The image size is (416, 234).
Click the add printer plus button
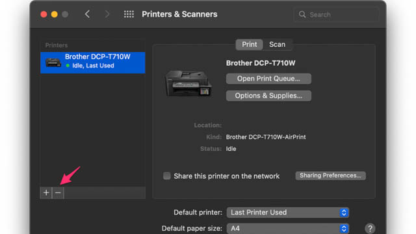click(46, 192)
